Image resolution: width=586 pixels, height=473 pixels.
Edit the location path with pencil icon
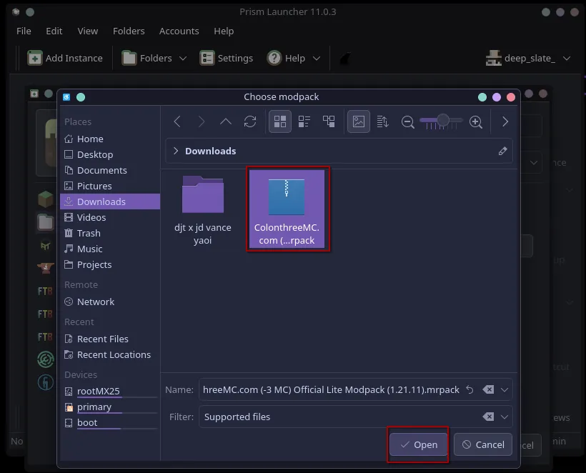[x=502, y=151]
